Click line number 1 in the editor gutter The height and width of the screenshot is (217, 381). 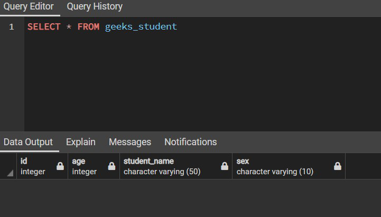pyautogui.click(x=12, y=27)
